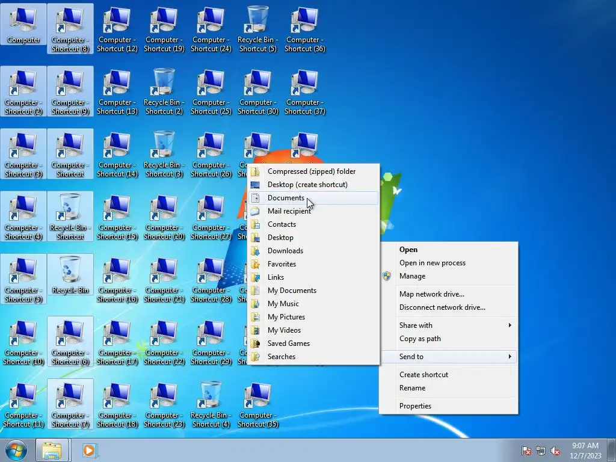Select Computer - Shortcut (10) icon
This screenshot has height=462, width=616.
(x=23, y=342)
